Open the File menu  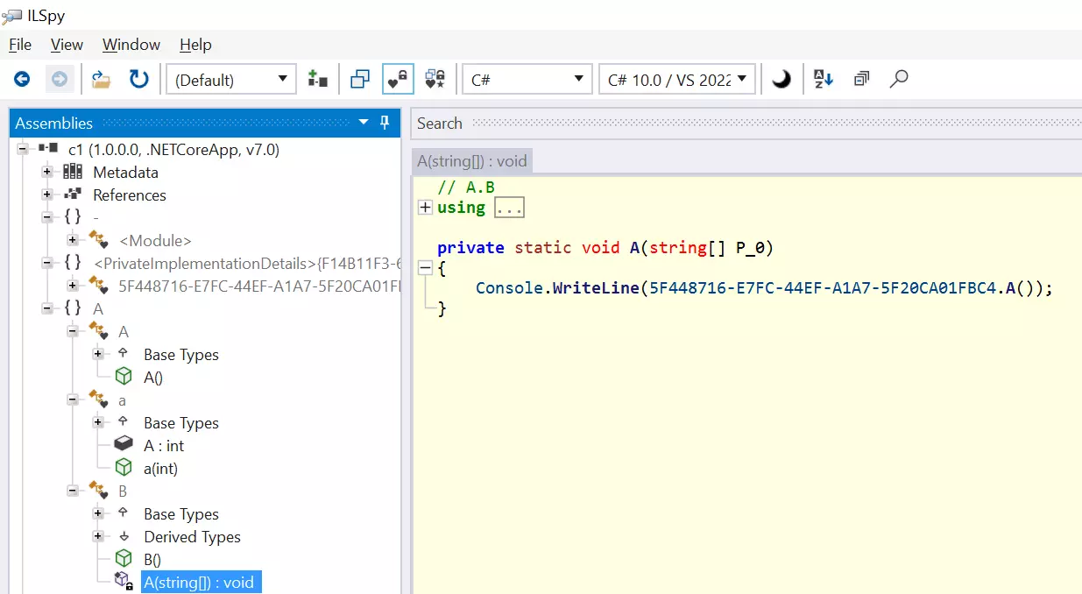(x=19, y=45)
